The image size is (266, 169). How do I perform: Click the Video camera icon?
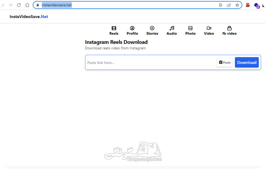(209, 28)
